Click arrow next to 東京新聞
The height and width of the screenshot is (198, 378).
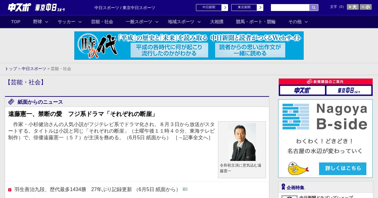point(260,8)
